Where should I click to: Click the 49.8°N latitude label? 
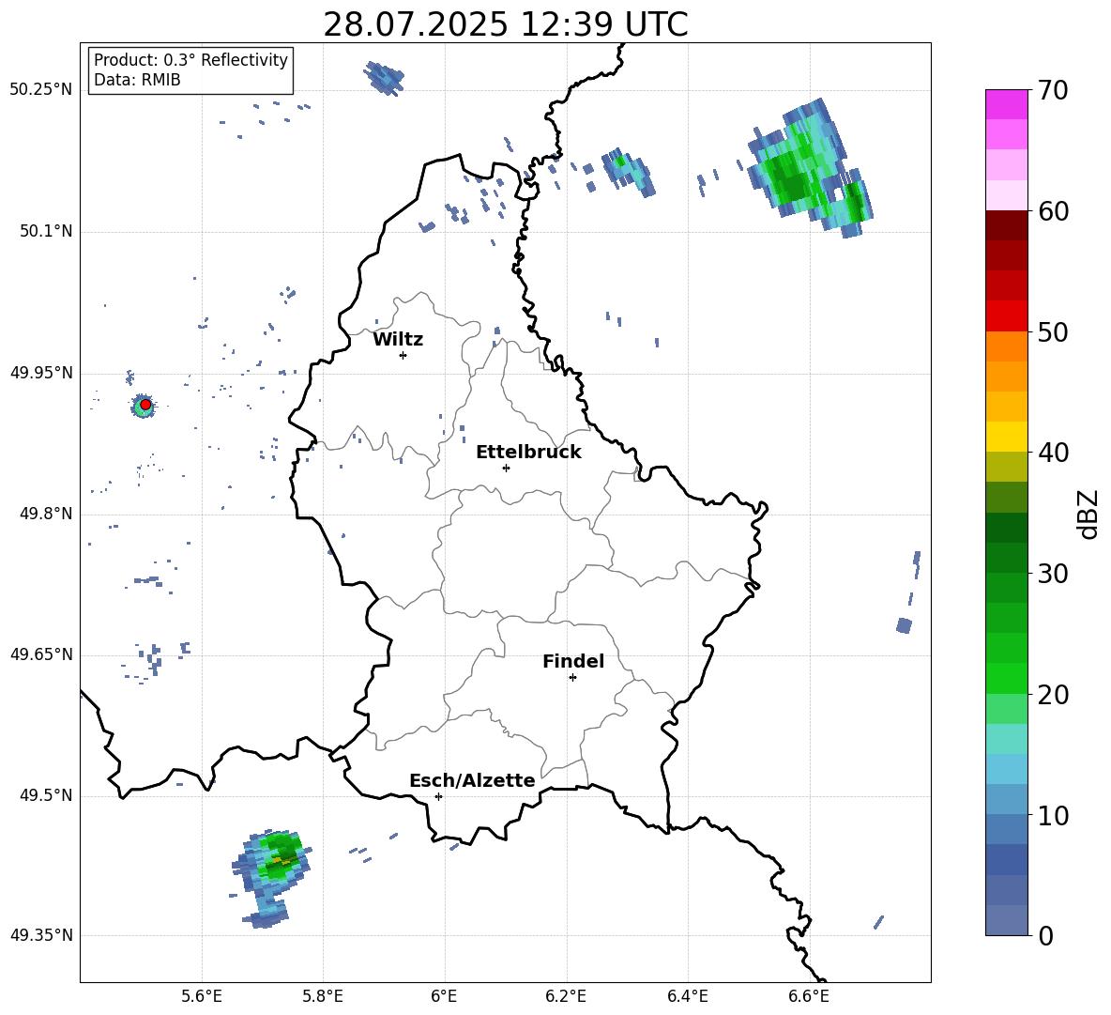(46, 514)
